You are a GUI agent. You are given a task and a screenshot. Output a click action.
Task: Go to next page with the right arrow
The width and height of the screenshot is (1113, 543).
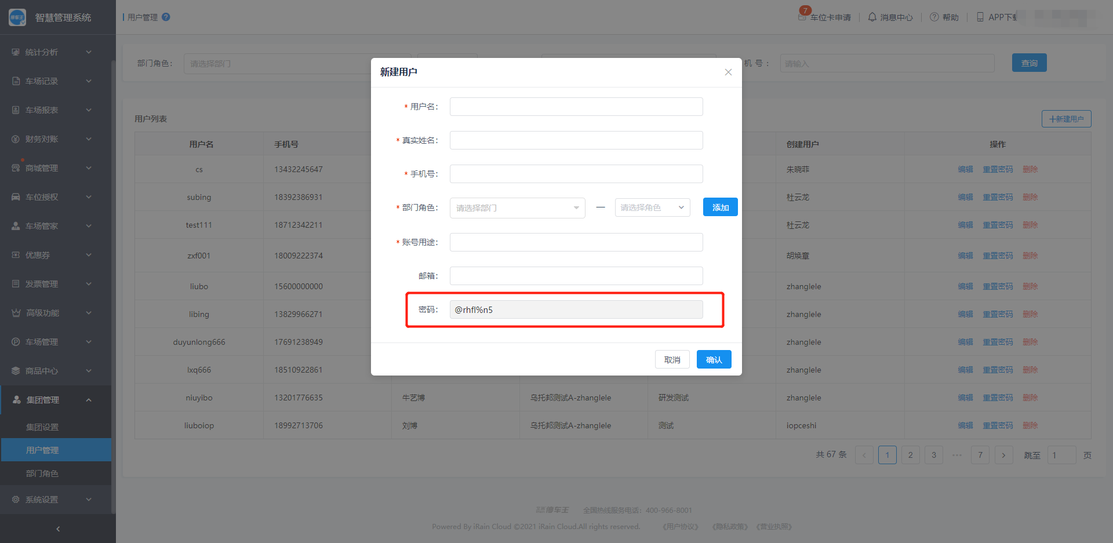coord(1003,455)
